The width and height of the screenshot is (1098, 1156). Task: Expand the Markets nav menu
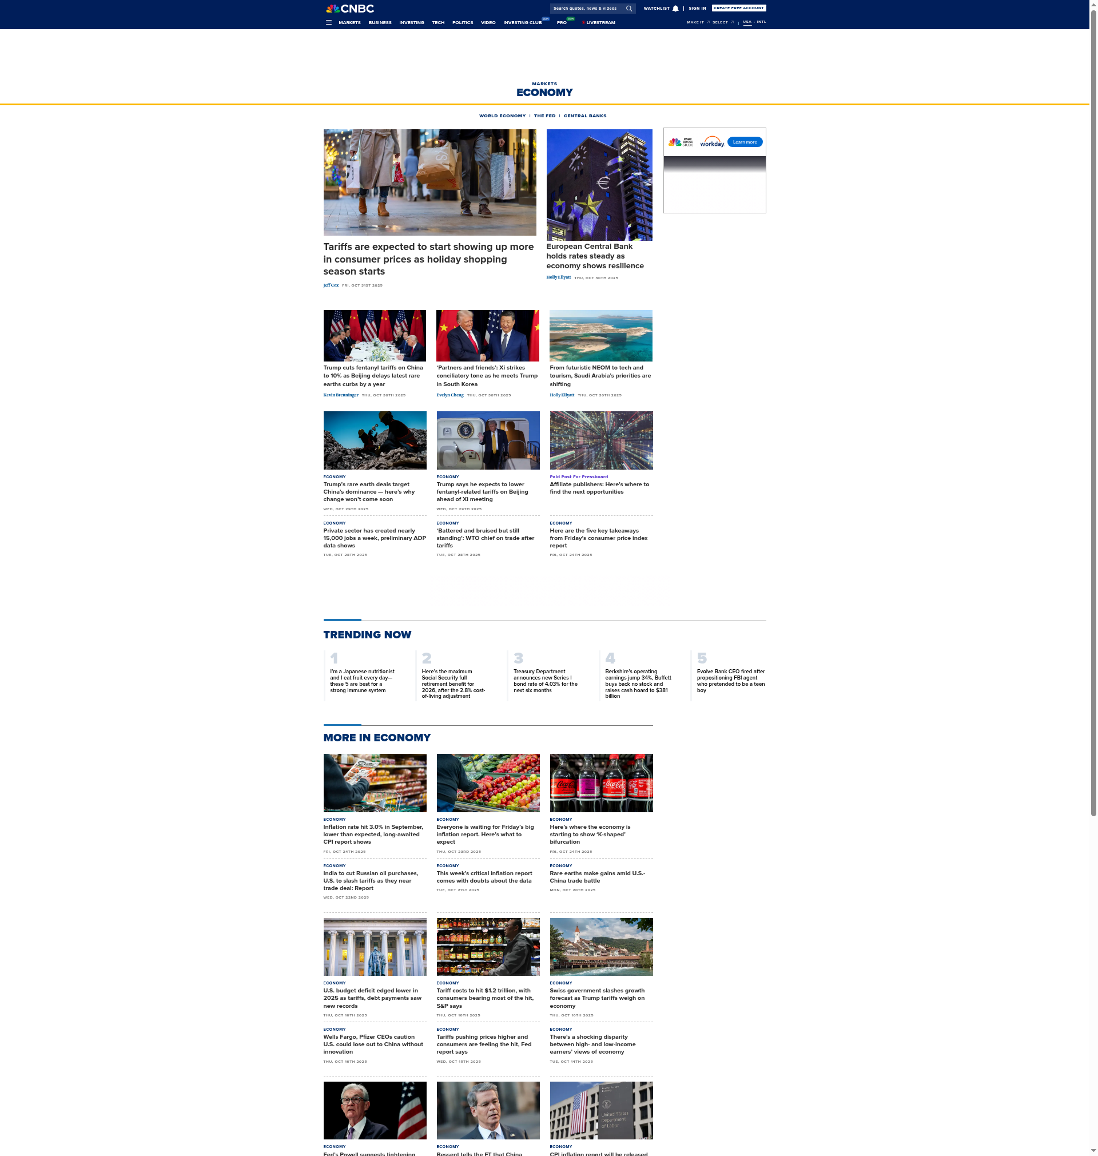pos(349,22)
